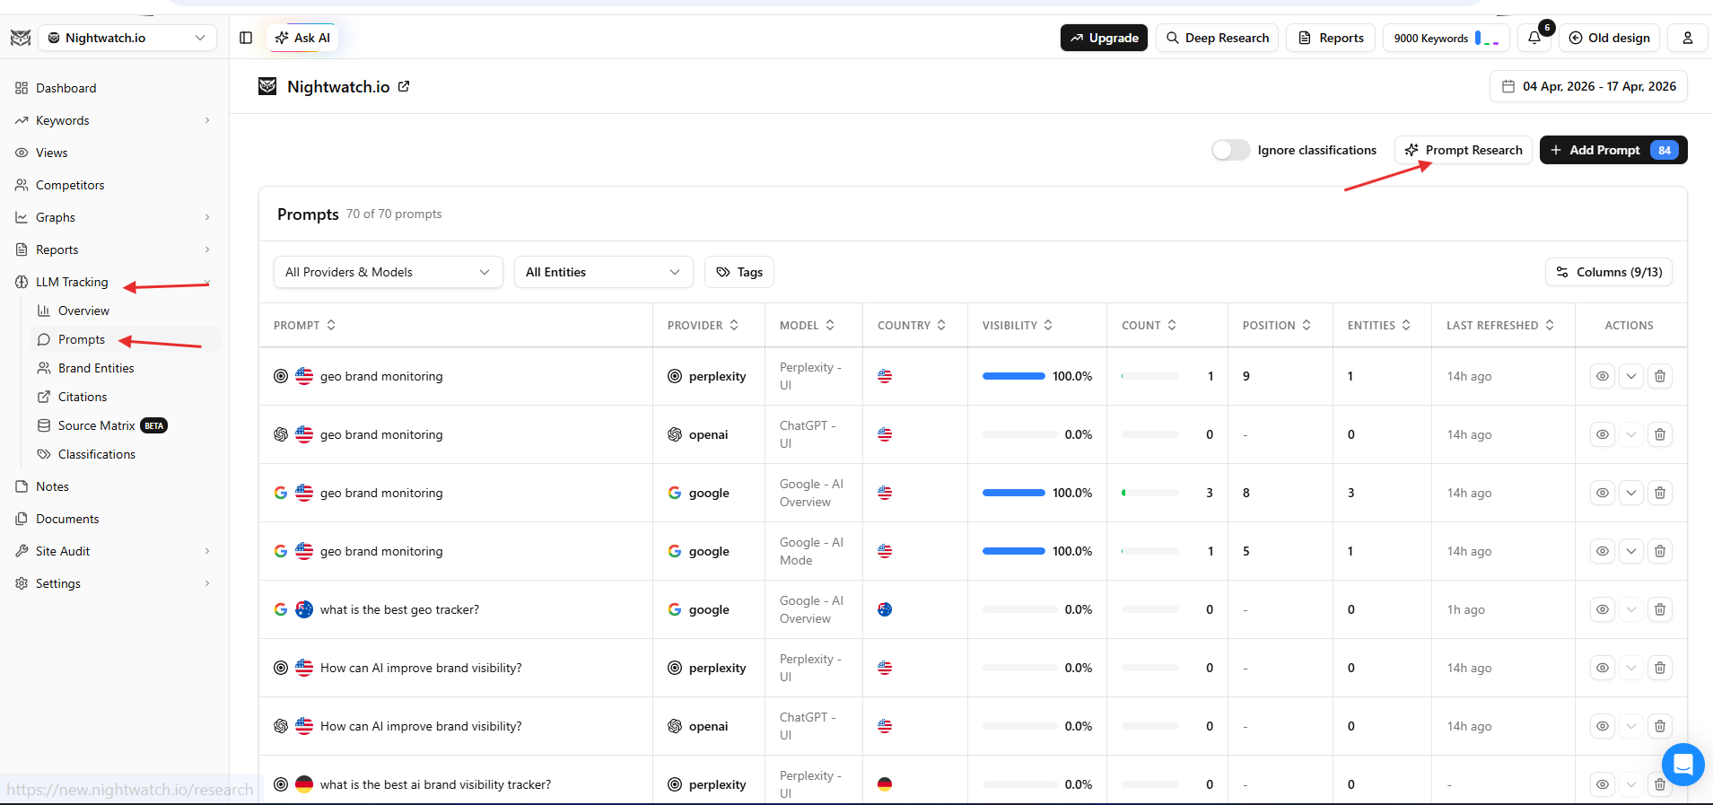Click the user profile icon
Screen dimensions: 1713x805
1687,38
